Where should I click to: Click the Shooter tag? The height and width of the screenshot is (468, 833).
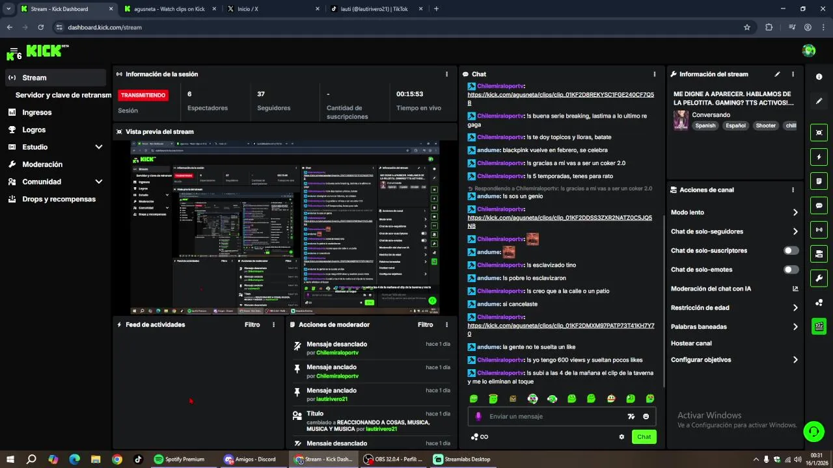(x=765, y=125)
